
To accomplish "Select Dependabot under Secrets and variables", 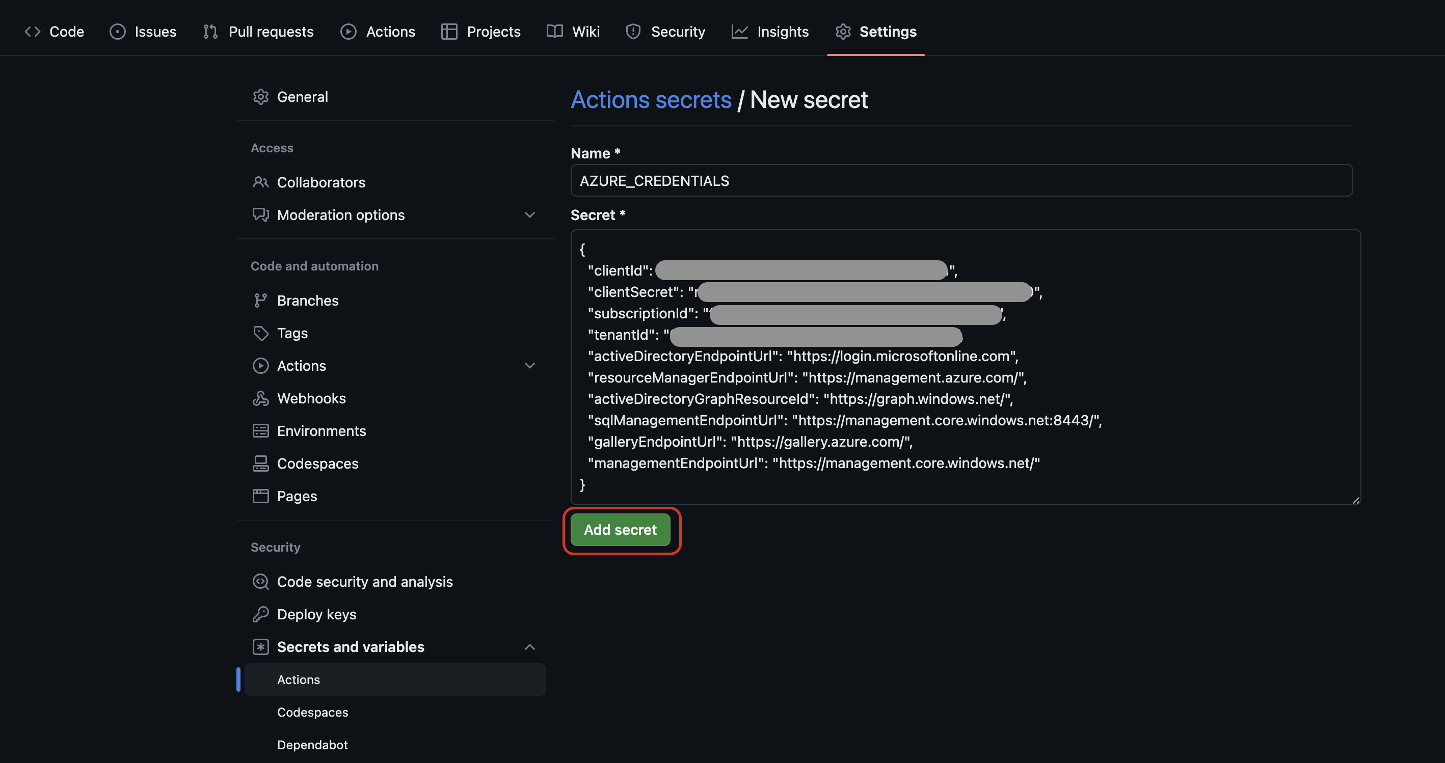I will pos(312,745).
